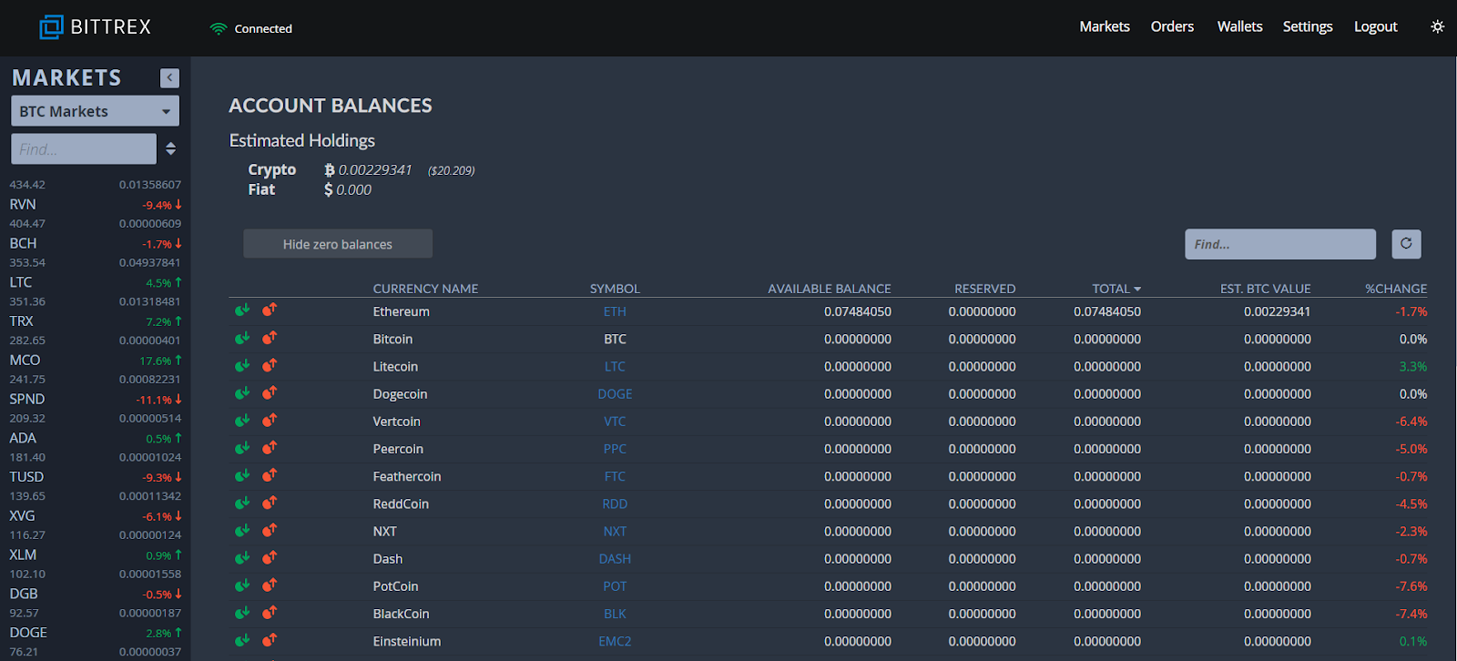Sort by the SYMBOL column header
The image size is (1457, 661).
[x=615, y=289]
